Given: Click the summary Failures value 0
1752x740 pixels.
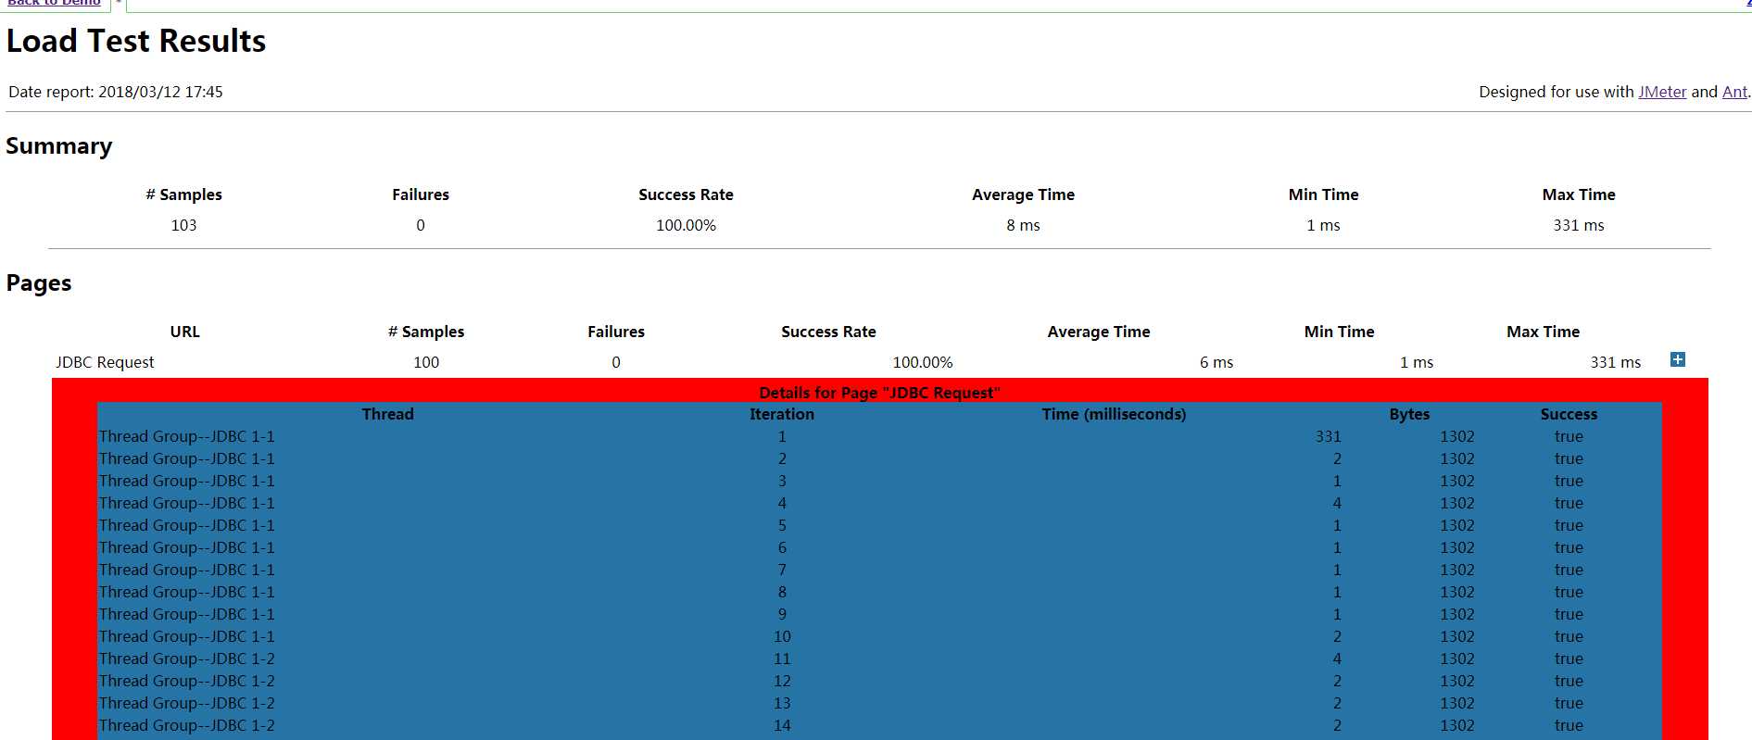Looking at the screenshot, I should (421, 225).
